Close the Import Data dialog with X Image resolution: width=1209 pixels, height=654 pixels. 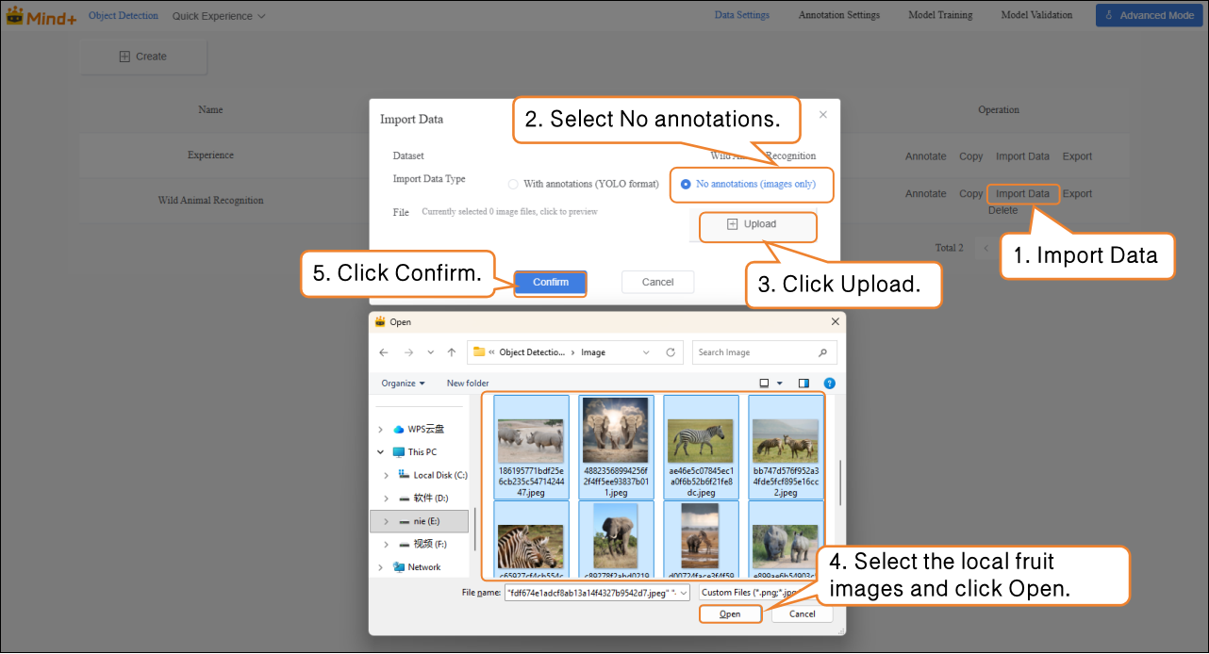[x=822, y=115]
